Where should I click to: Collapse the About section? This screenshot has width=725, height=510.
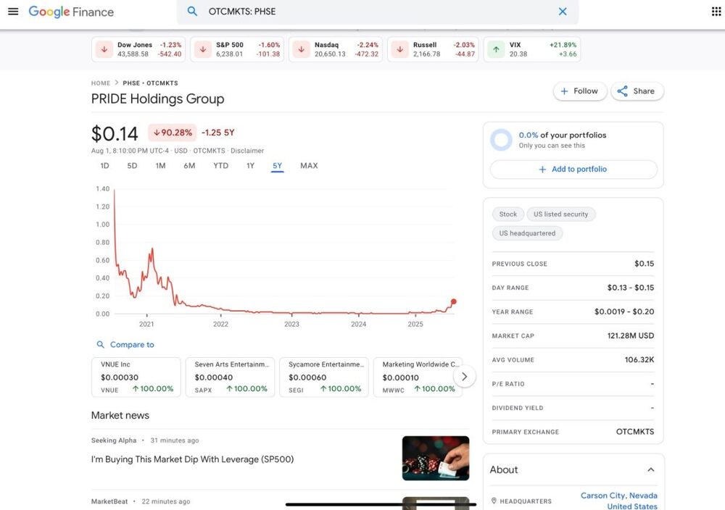(650, 469)
